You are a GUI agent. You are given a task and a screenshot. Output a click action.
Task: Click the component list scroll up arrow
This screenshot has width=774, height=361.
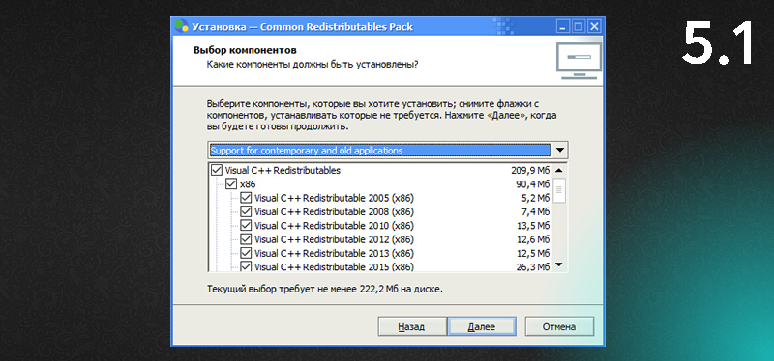(559, 171)
